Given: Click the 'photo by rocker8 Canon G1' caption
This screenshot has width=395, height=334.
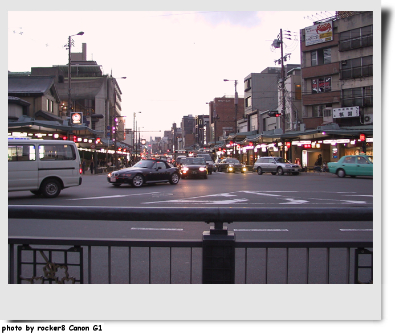Looking at the screenshot, I should (x=52, y=328).
